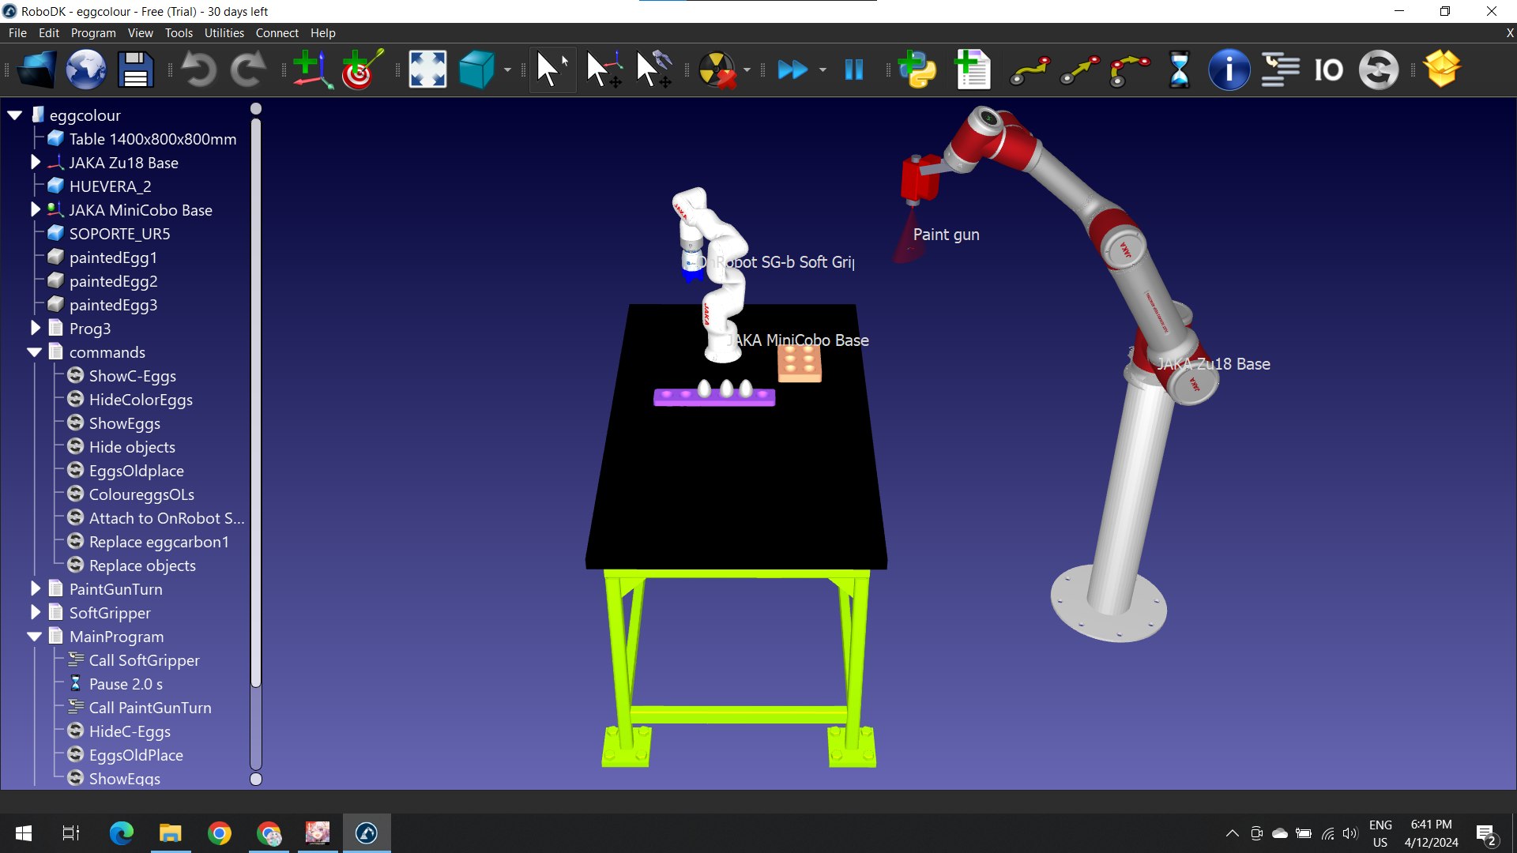Select the isometric view cube
1517x853 pixels.
coord(477,70)
